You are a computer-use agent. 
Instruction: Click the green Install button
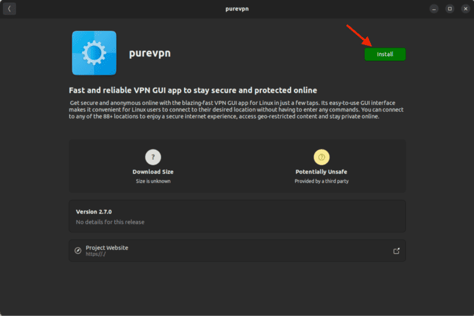click(385, 54)
